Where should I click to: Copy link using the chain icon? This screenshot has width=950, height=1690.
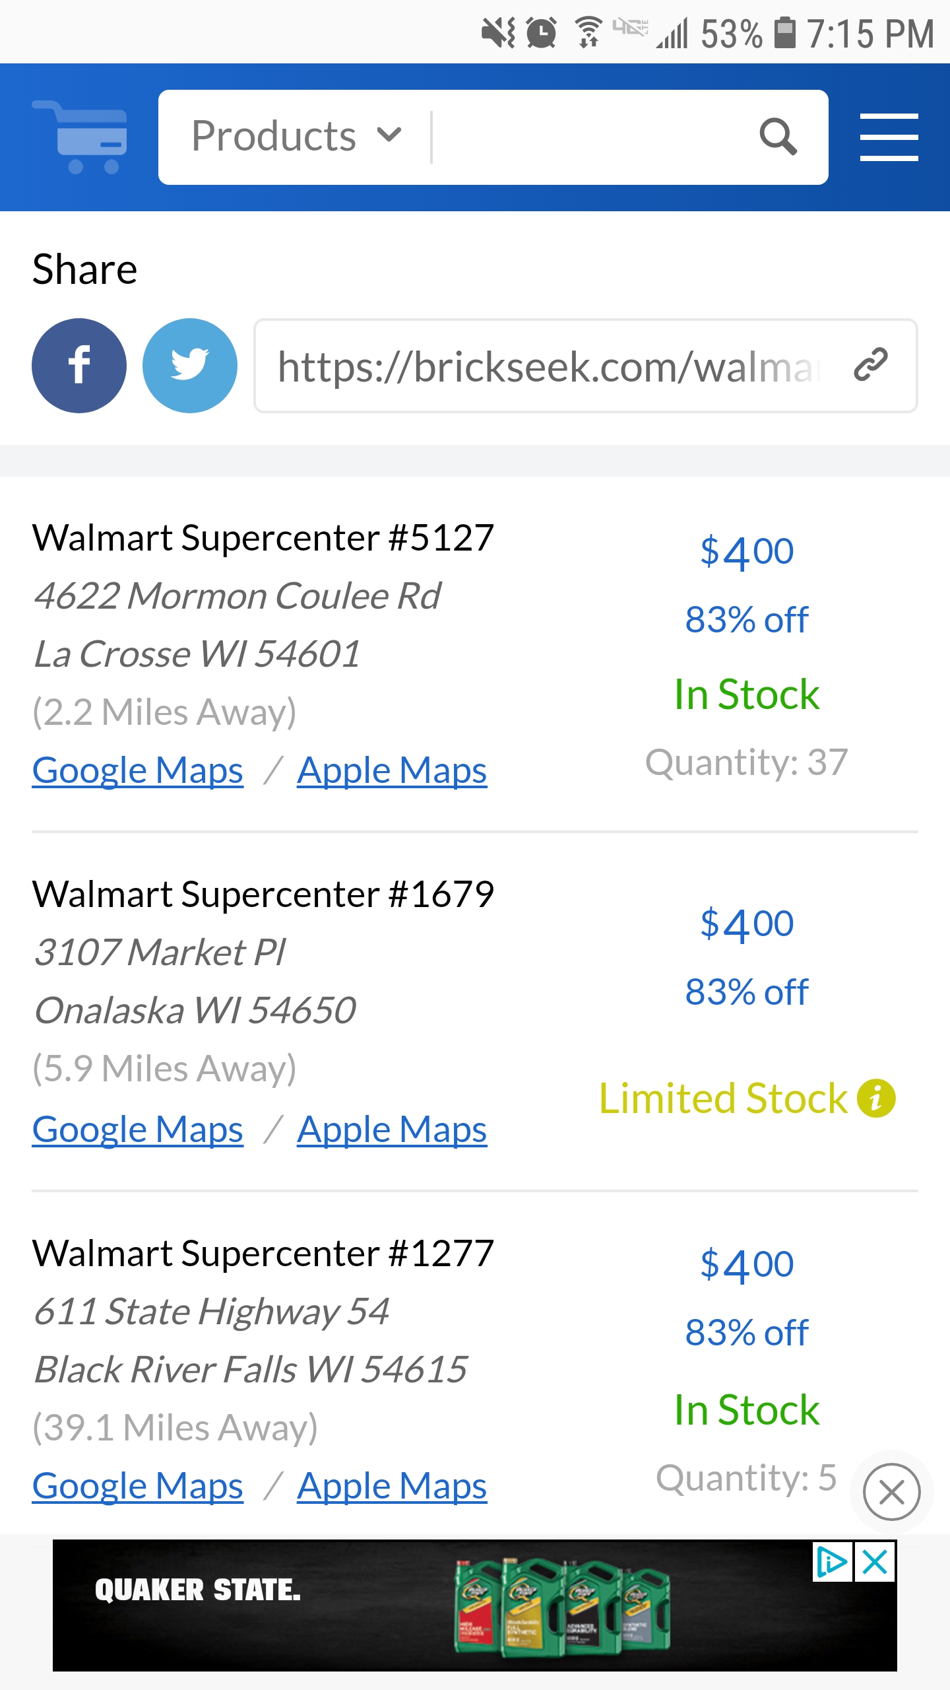pyautogui.click(x=871, y=365)
